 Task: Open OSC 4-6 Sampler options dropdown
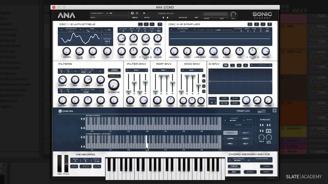(x=270, y=24)
